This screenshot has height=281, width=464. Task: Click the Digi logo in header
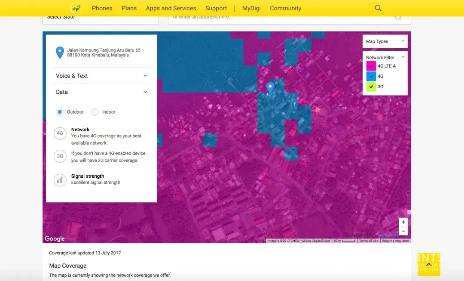coord(76,8)
